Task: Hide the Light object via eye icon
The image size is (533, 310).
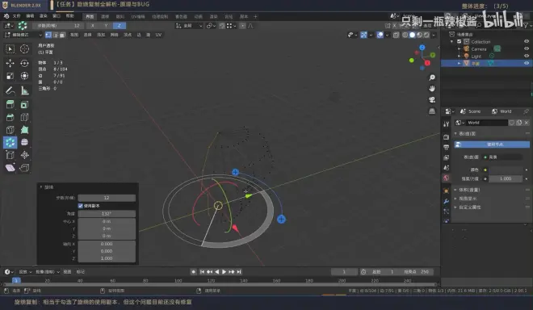Action: tap(527, 56)
